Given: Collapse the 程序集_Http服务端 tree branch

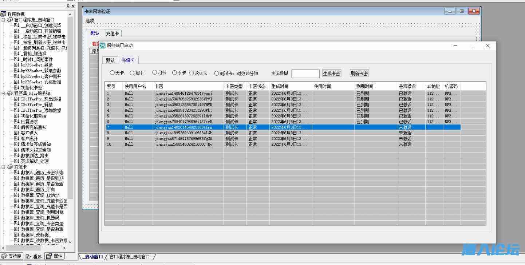Looking at the screenshot, I should [x=3, y=93].
